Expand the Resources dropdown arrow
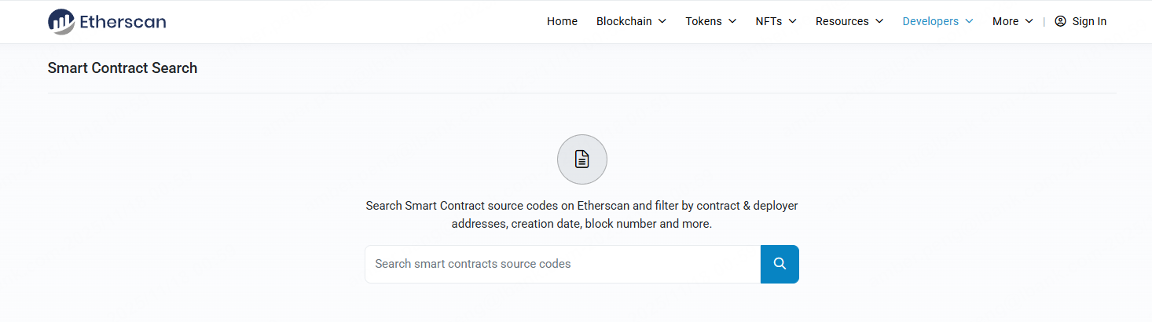This screenshot has height=322, width=1152. pos(879,21)
